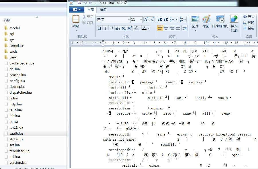Click the Cut scissors icon
Screen dimensions: 258x169
tap(84, 17)
